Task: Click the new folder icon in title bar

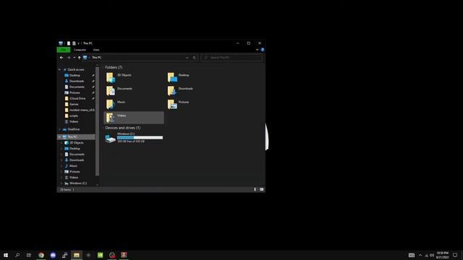Action: coord(74,43)
